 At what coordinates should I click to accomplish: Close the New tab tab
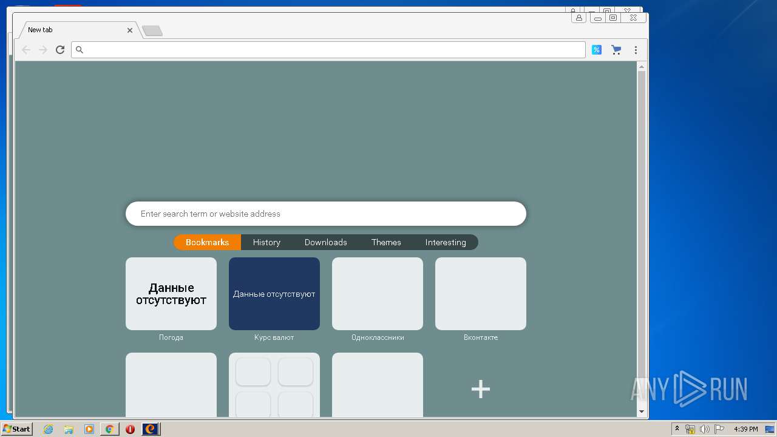[130, 30]
